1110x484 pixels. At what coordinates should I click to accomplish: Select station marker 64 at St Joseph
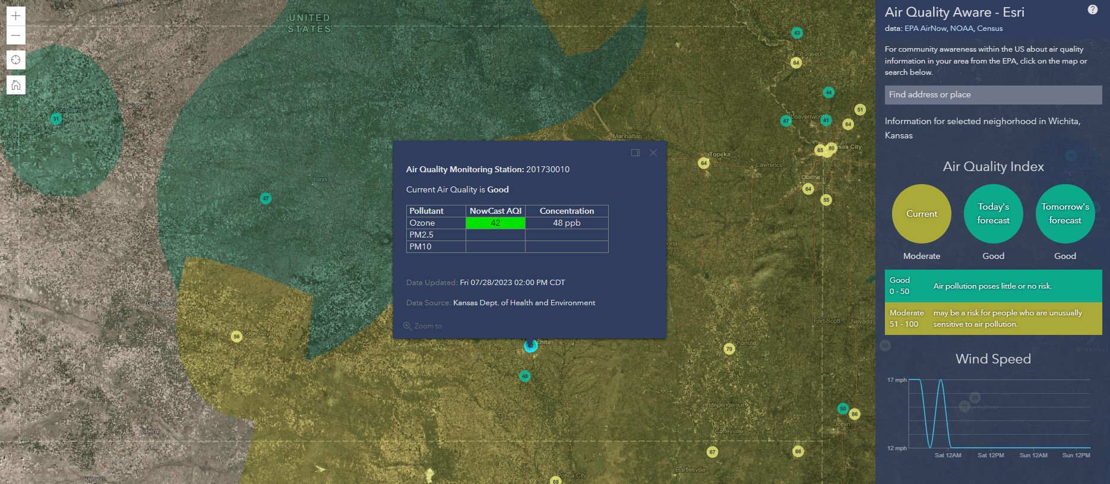click(796, 62)
